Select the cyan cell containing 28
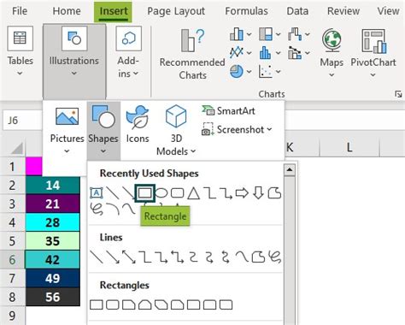 coord(53,222)
